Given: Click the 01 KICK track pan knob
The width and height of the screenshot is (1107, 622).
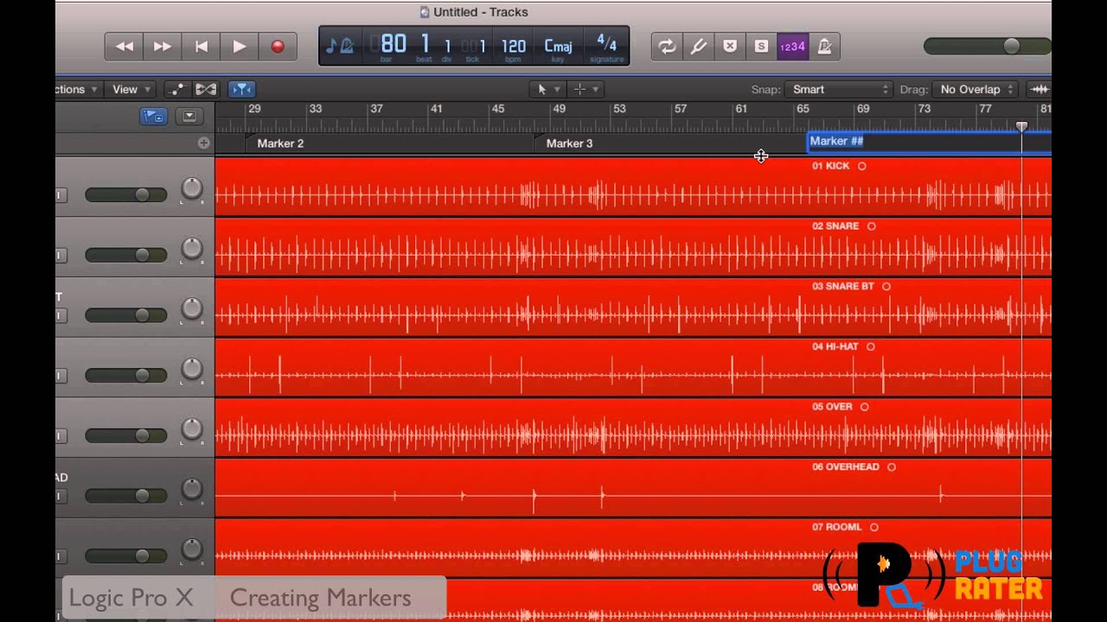Looking at the screenshot, I should (191, 188).
